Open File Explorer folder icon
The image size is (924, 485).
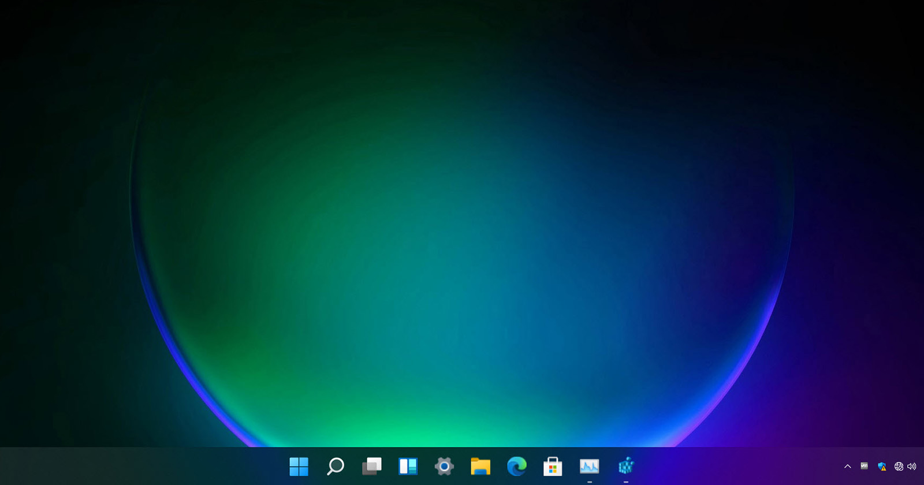pyautogui.click(x=480, y=466)
